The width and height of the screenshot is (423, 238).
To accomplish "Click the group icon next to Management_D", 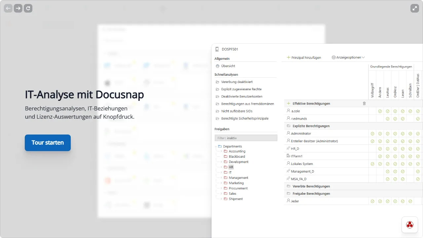I will point(288,171).
